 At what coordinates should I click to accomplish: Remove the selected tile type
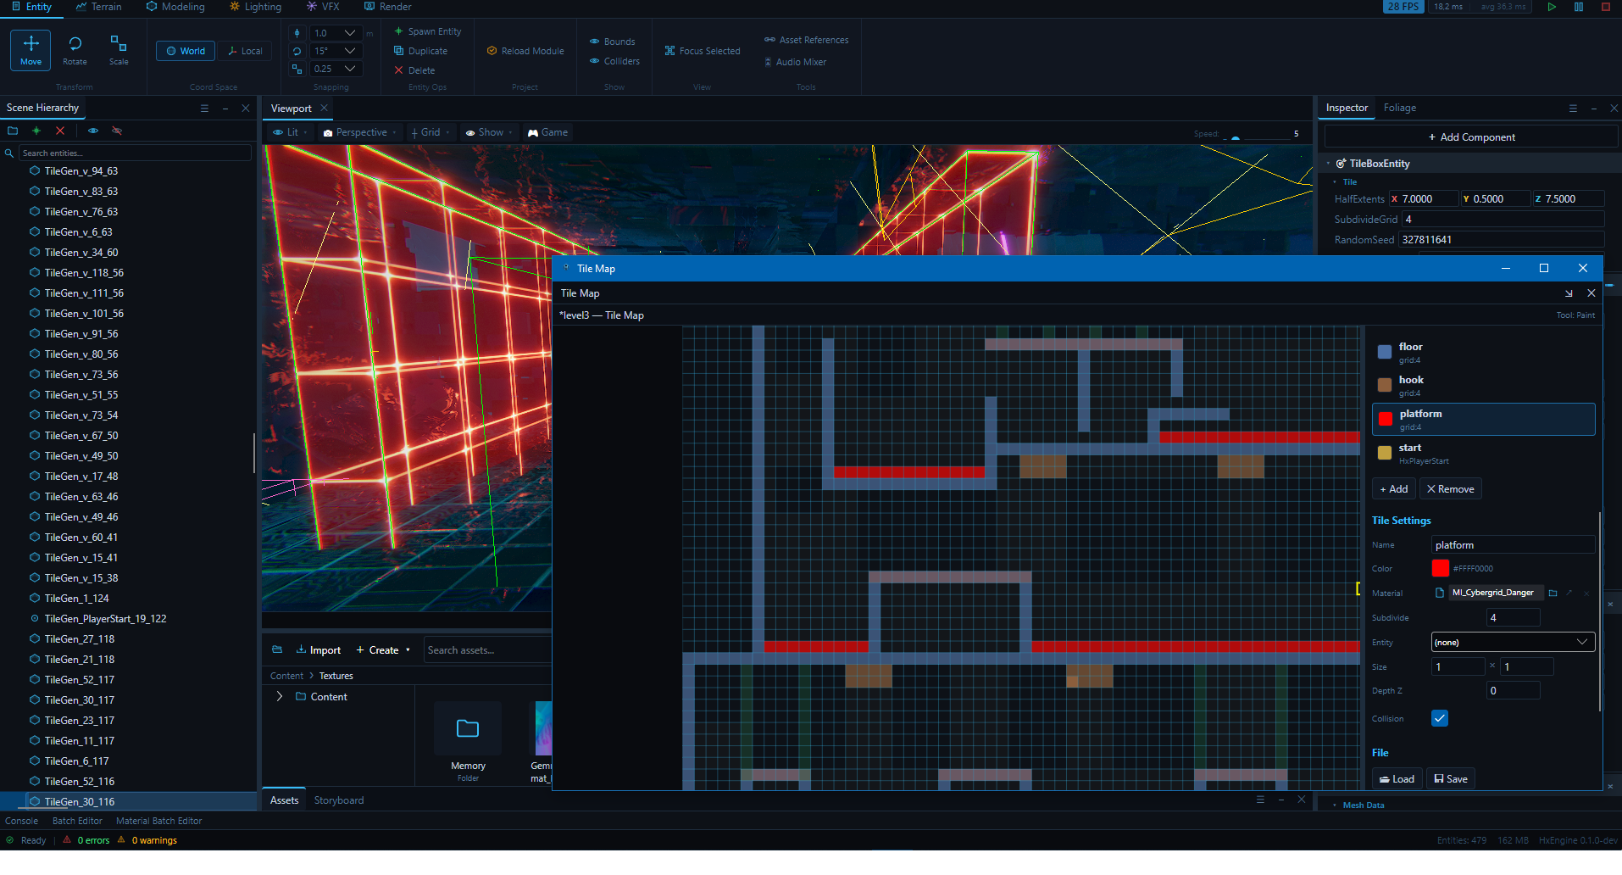pos(1450,489)
